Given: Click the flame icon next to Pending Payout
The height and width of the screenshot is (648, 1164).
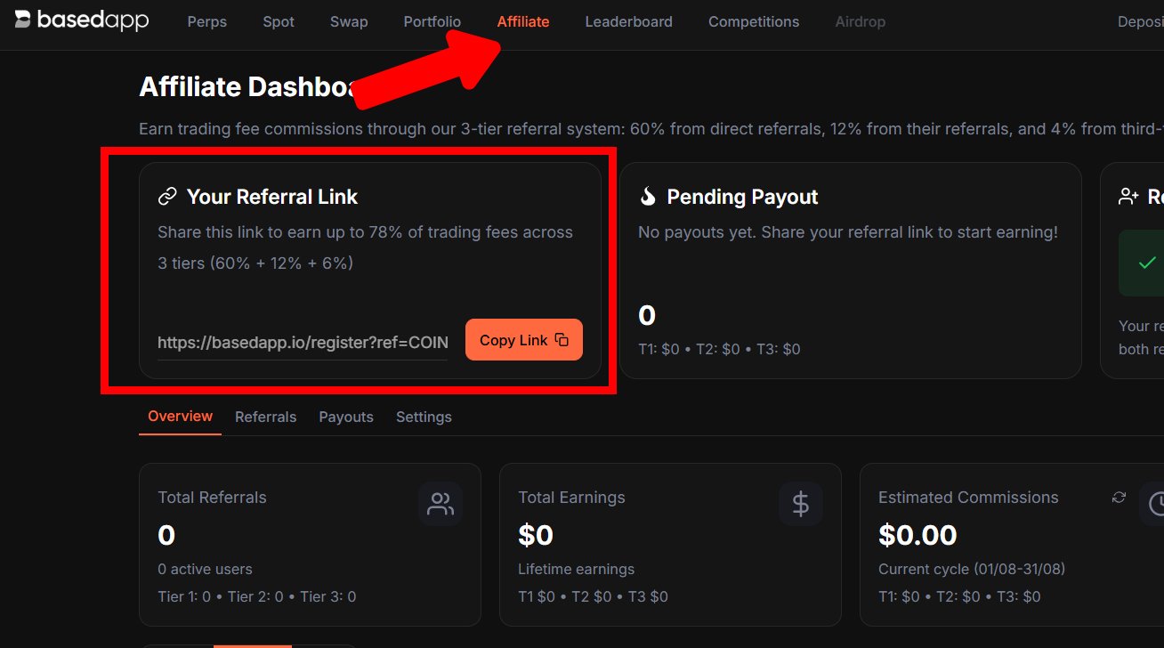Looking at the screenshot, I should tap(648, 197).
